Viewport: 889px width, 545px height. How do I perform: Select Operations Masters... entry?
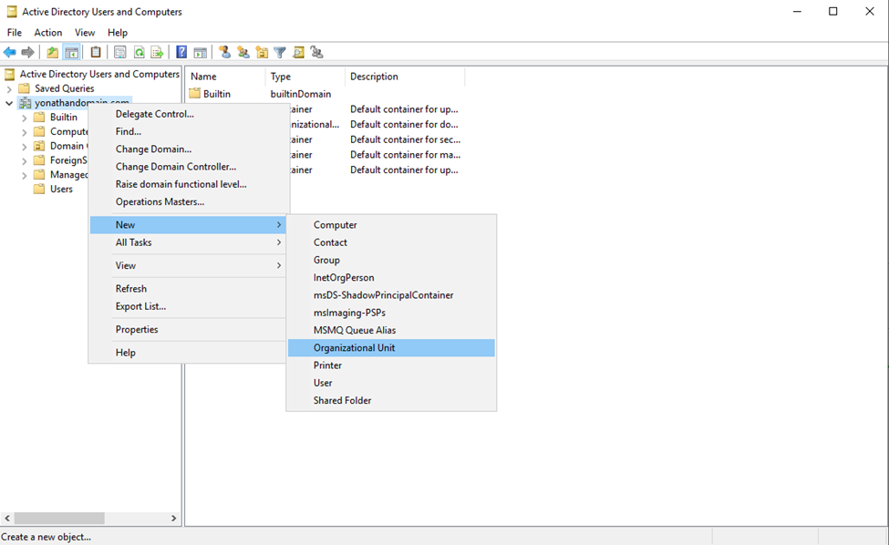click(x=188, y=201)
